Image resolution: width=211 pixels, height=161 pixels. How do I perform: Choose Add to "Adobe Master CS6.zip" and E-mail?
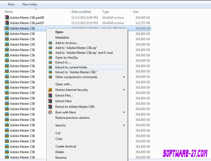(x=84, y=52)
